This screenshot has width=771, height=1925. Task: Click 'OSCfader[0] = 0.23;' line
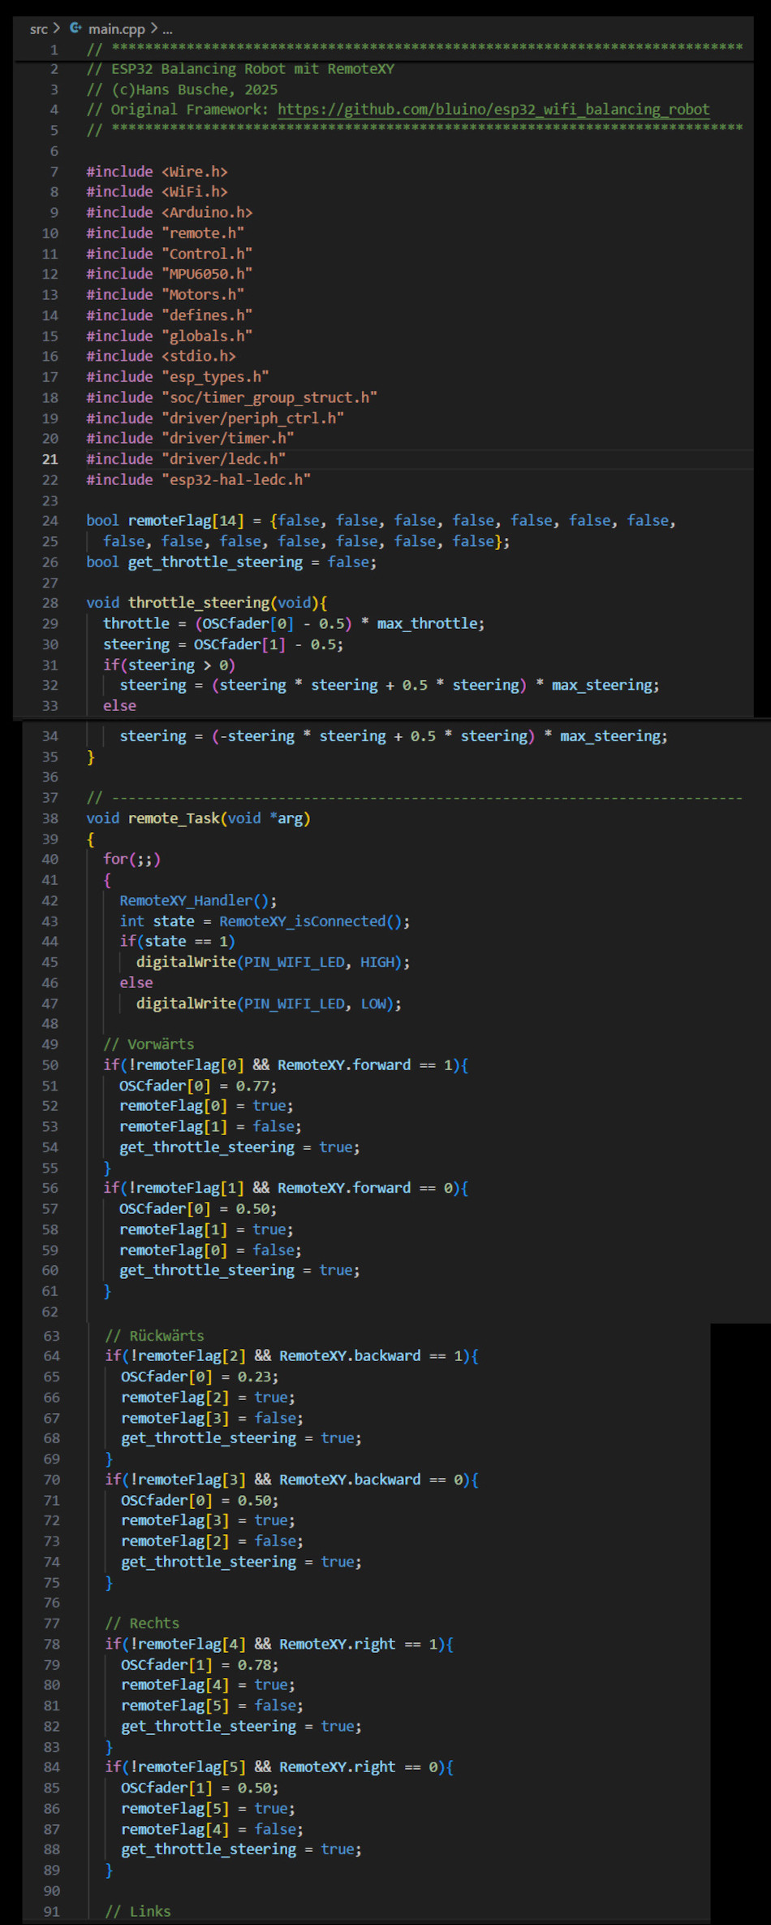(200, 1377)
